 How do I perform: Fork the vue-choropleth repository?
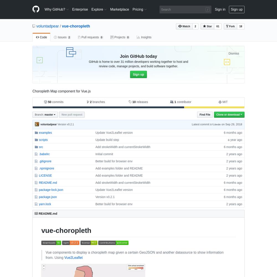[x=230, y=26]
